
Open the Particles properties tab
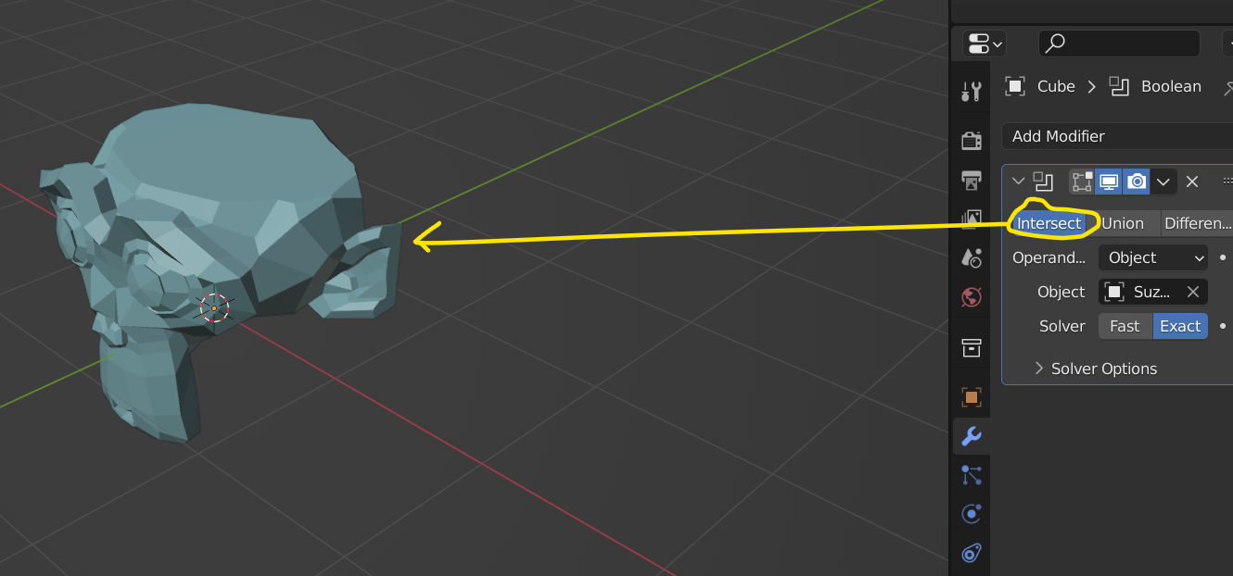[x=971, y=475]
